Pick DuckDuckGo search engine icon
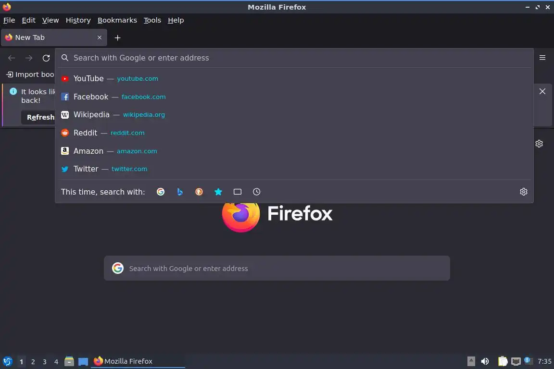 click(199, 192)
